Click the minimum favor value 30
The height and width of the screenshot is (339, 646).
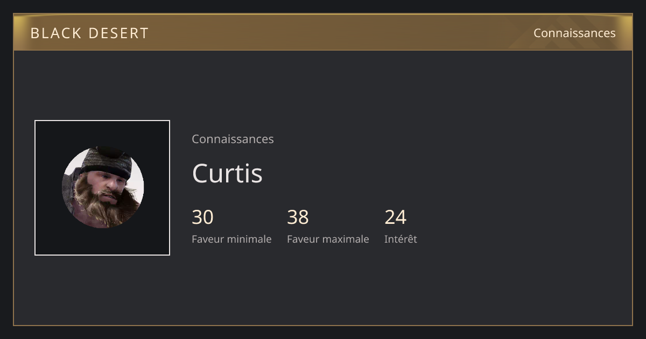click(x=202, y=217)
